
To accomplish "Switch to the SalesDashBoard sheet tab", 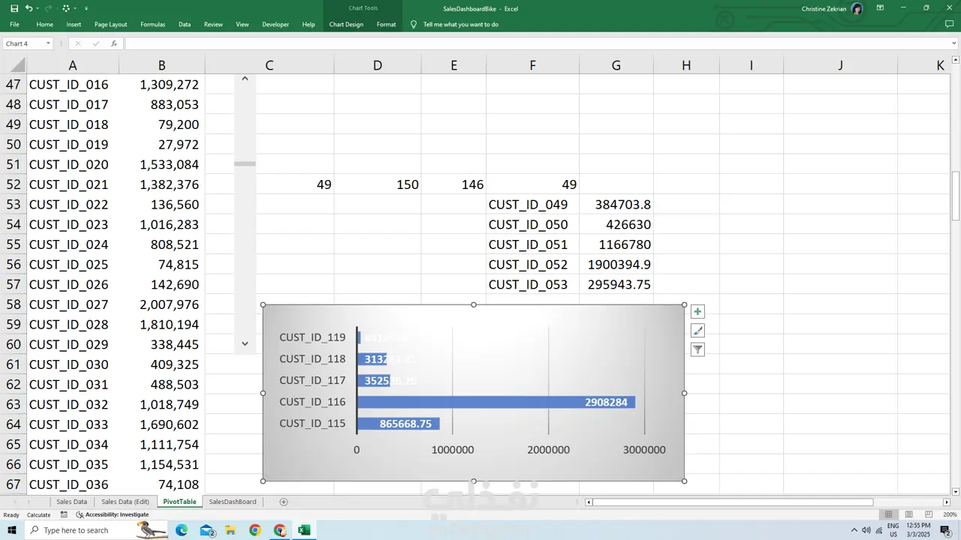I will pos(233,502).
